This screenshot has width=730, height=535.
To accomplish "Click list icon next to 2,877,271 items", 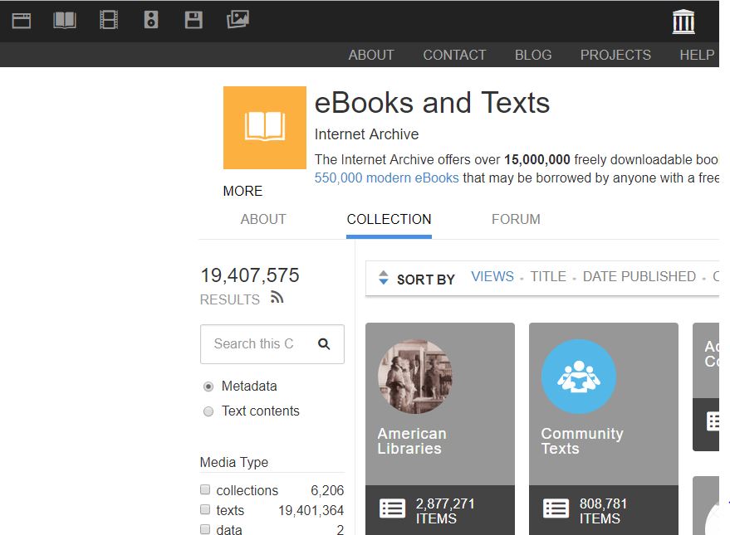I will 393,508.
